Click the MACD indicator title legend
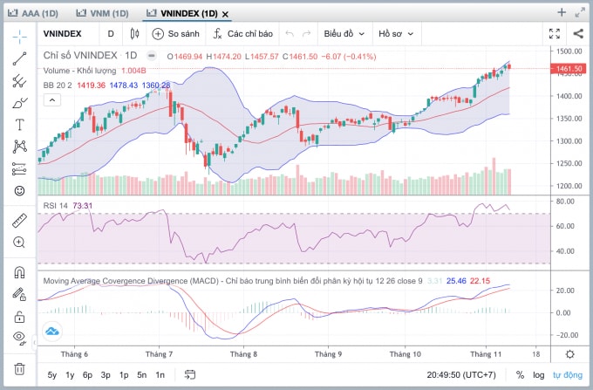The image size is (593, 390). coord(233,281)
